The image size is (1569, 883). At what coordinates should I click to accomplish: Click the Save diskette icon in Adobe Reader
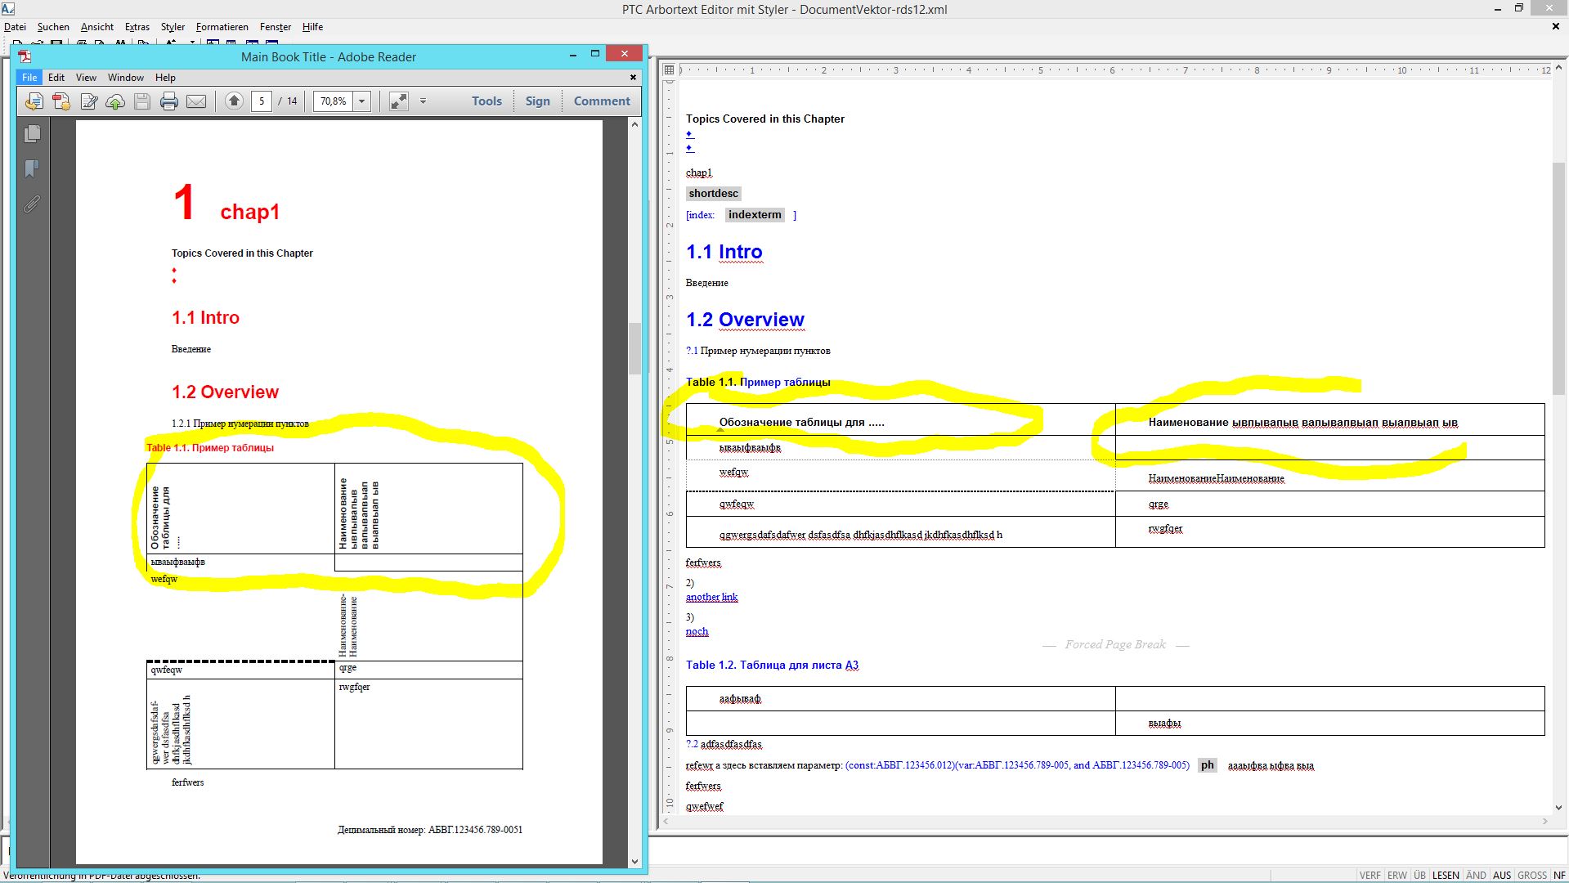click(142, 101)
